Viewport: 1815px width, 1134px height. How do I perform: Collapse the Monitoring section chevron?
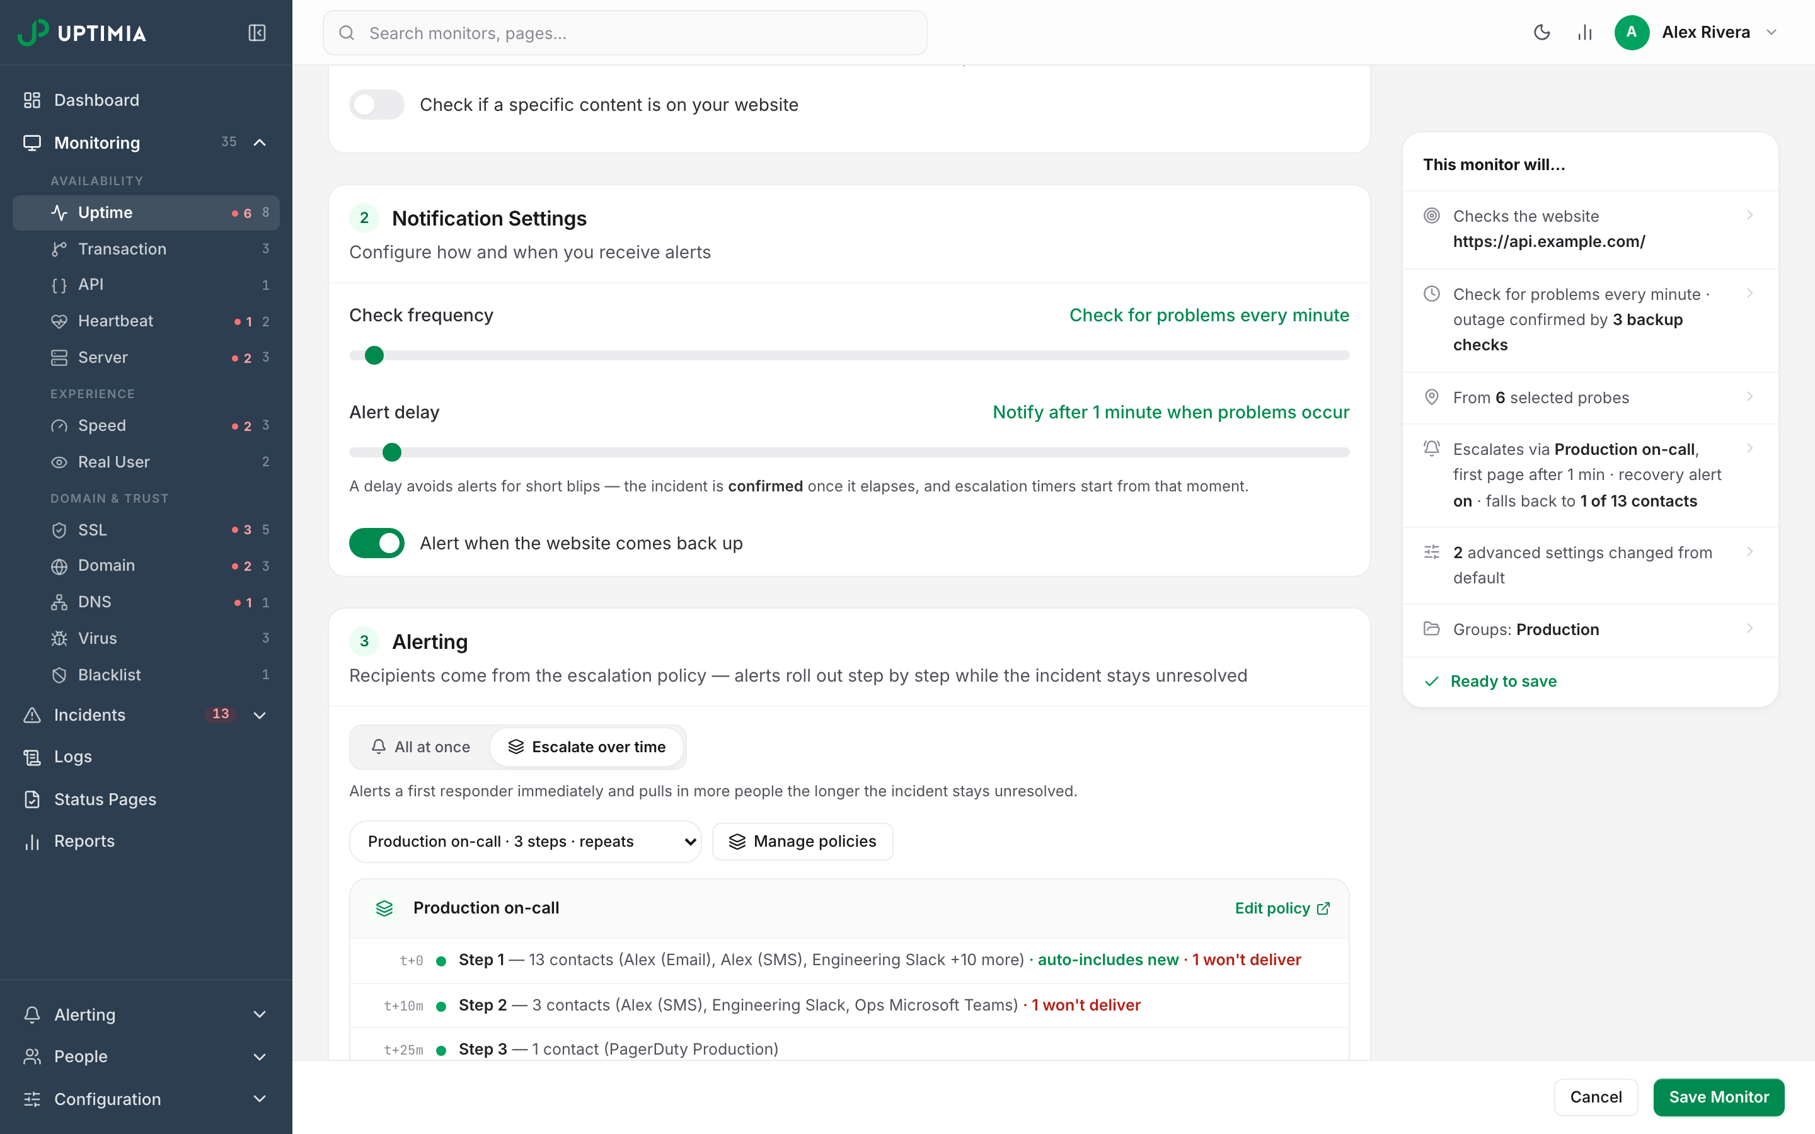260,142
